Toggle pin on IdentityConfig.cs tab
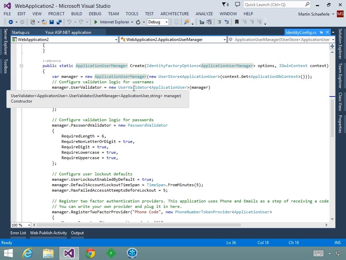The height and width of the screenshot is (260, 346). tap(321, 32)
